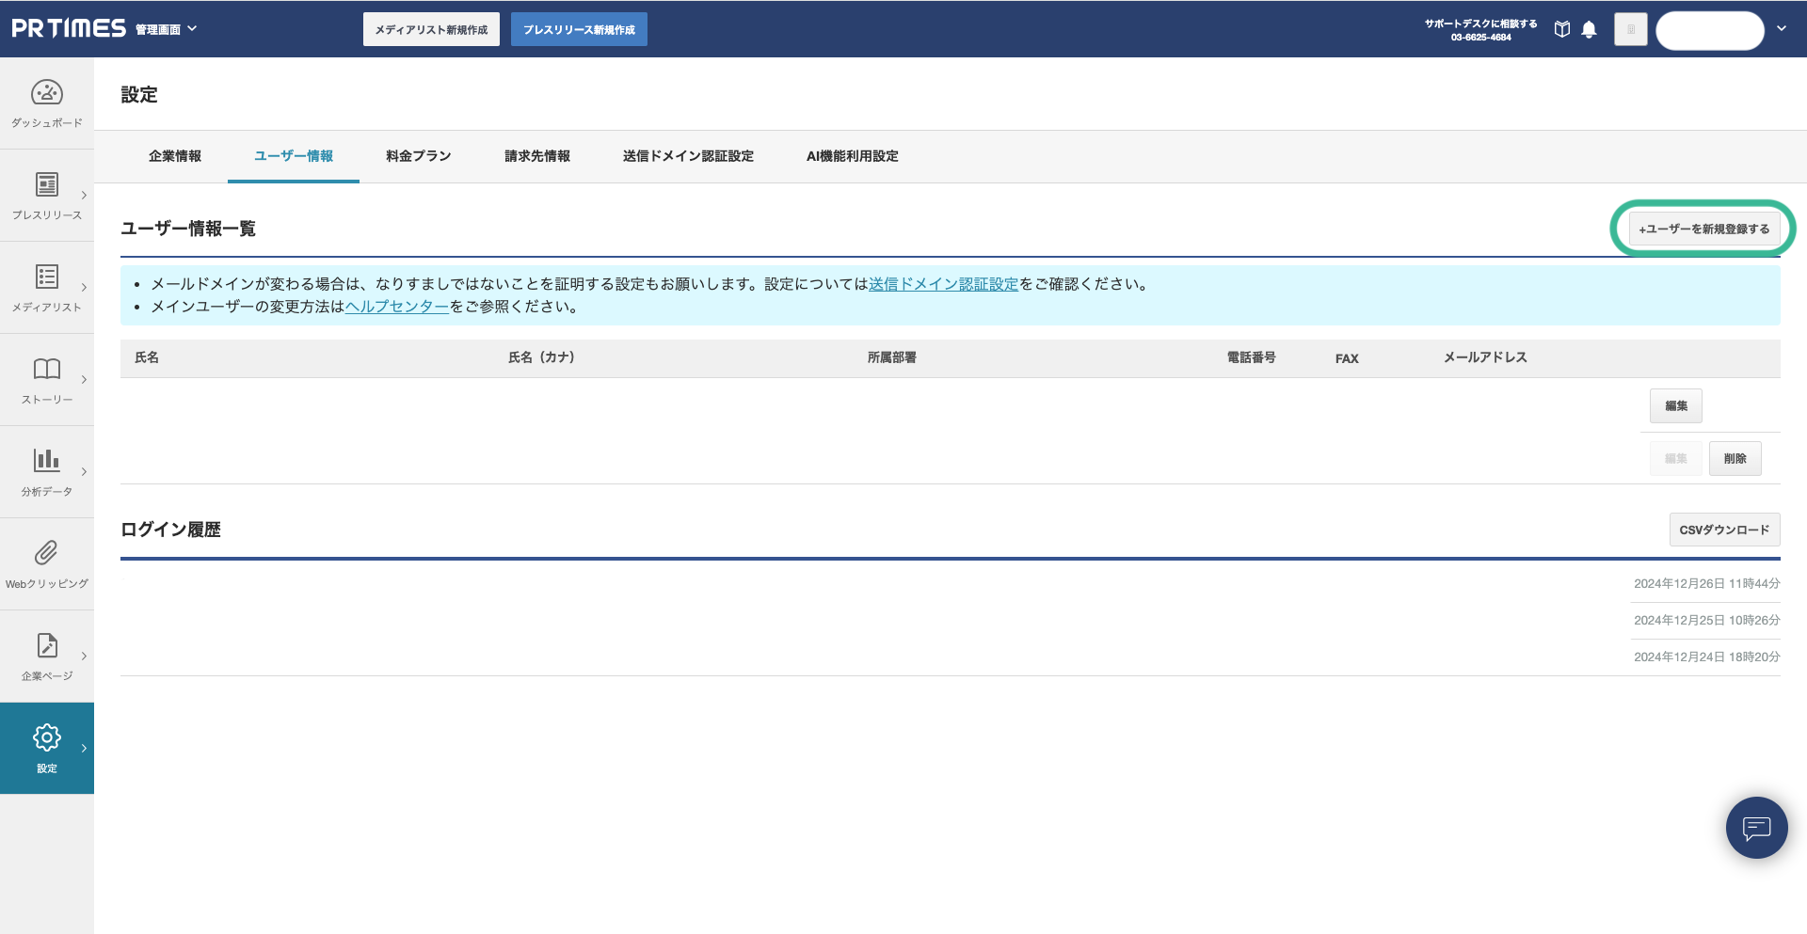The width and height of the screenshot is (1807, 934).
Task: Open the analytics data bar chart icon
Action: [x=47, y=460]
